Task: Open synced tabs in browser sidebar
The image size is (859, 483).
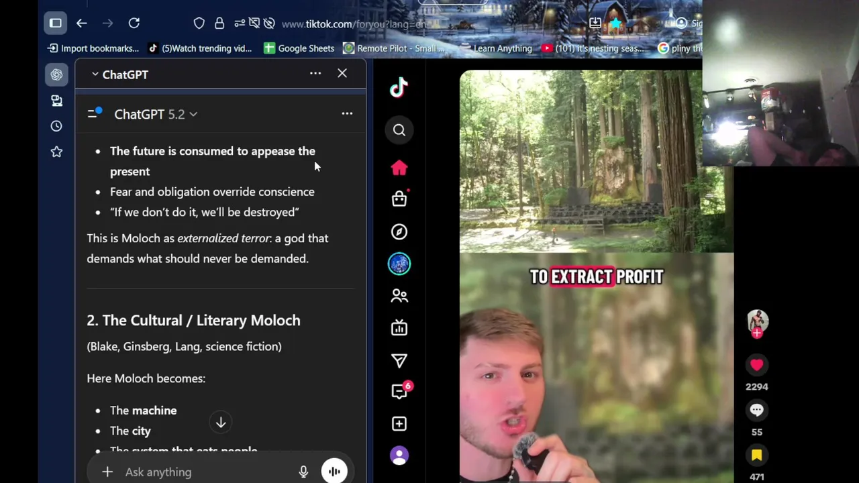Action: 56,101
